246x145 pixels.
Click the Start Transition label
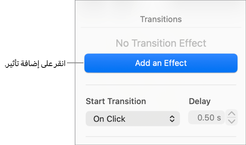pos(116,101)
